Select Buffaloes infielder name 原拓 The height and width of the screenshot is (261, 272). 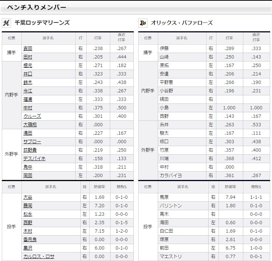click(164, 66)
